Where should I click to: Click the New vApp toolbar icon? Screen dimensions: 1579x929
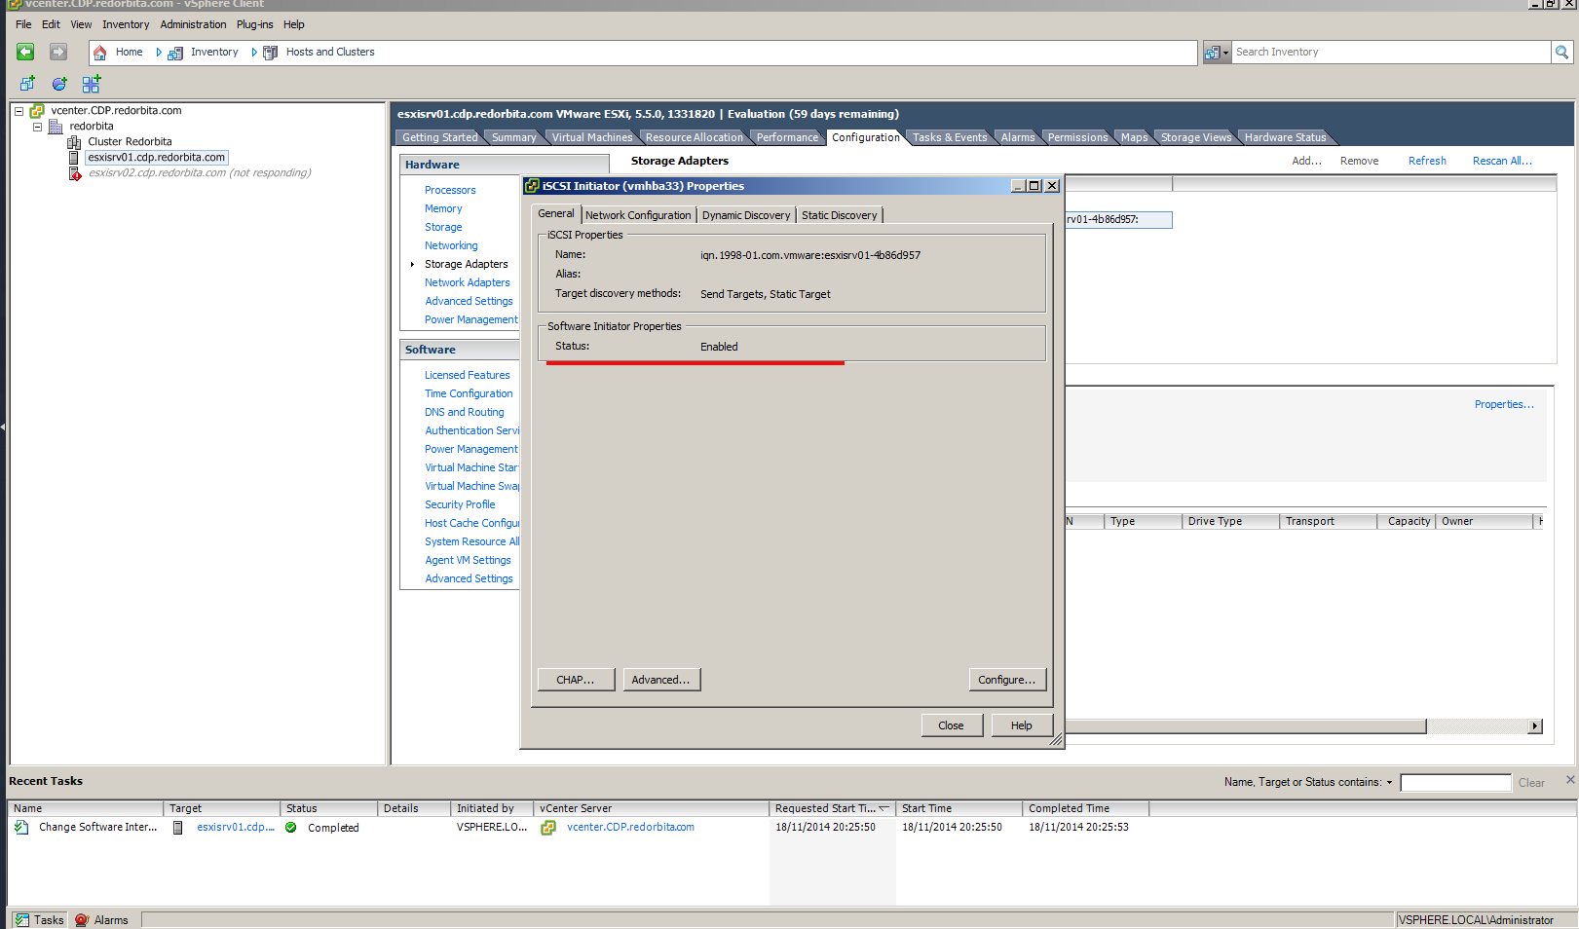pyautogui.click(x=91, y=85)
